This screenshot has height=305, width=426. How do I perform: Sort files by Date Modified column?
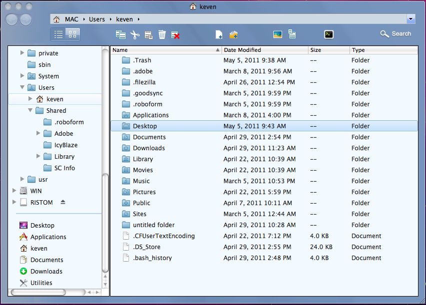coord(243,50)
